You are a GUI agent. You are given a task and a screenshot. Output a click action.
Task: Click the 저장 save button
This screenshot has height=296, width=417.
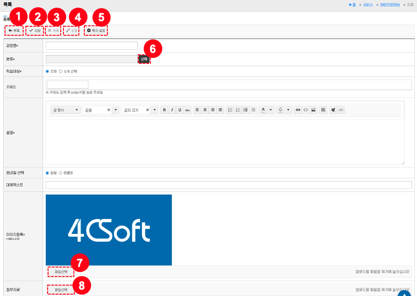point(35,30)
